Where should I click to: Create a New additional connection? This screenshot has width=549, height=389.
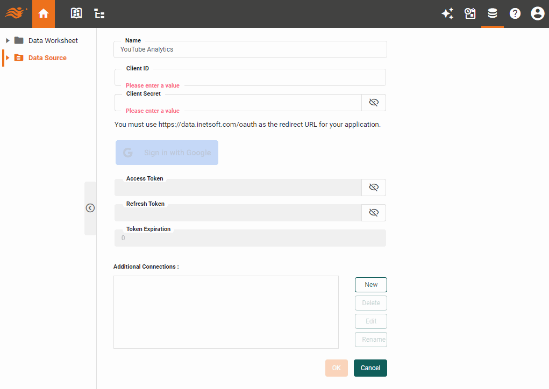pyautogui.click(x=370, y=284)
